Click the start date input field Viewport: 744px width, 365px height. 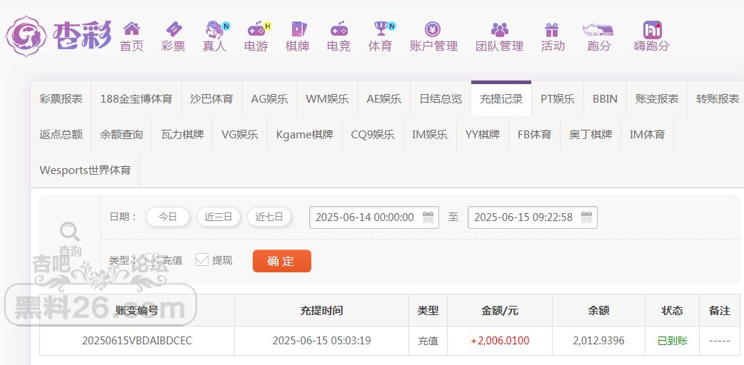coord(374,217)
